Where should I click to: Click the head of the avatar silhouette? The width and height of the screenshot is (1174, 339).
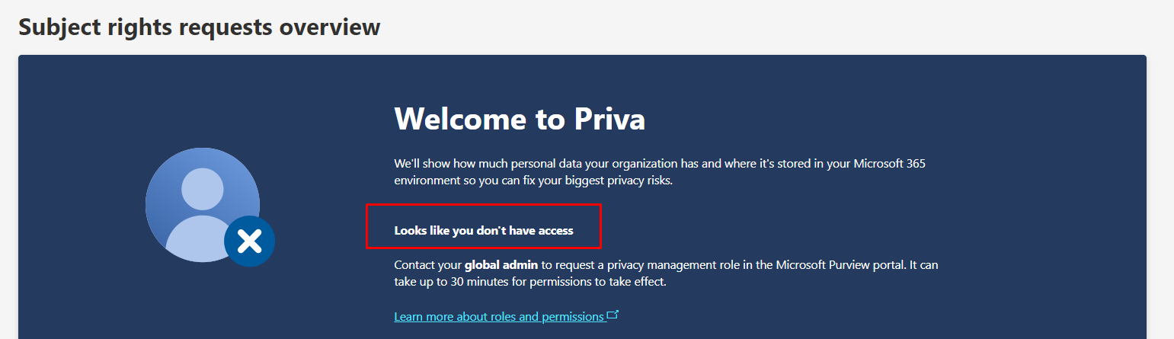pos(203,188)
